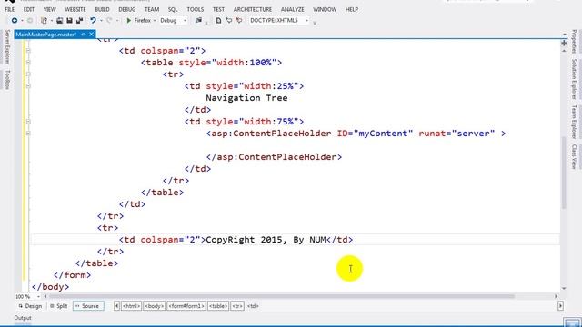Viewport: 582px width, 327px height.
Task: Switch to Source view
Action: [x=88, y=306]
